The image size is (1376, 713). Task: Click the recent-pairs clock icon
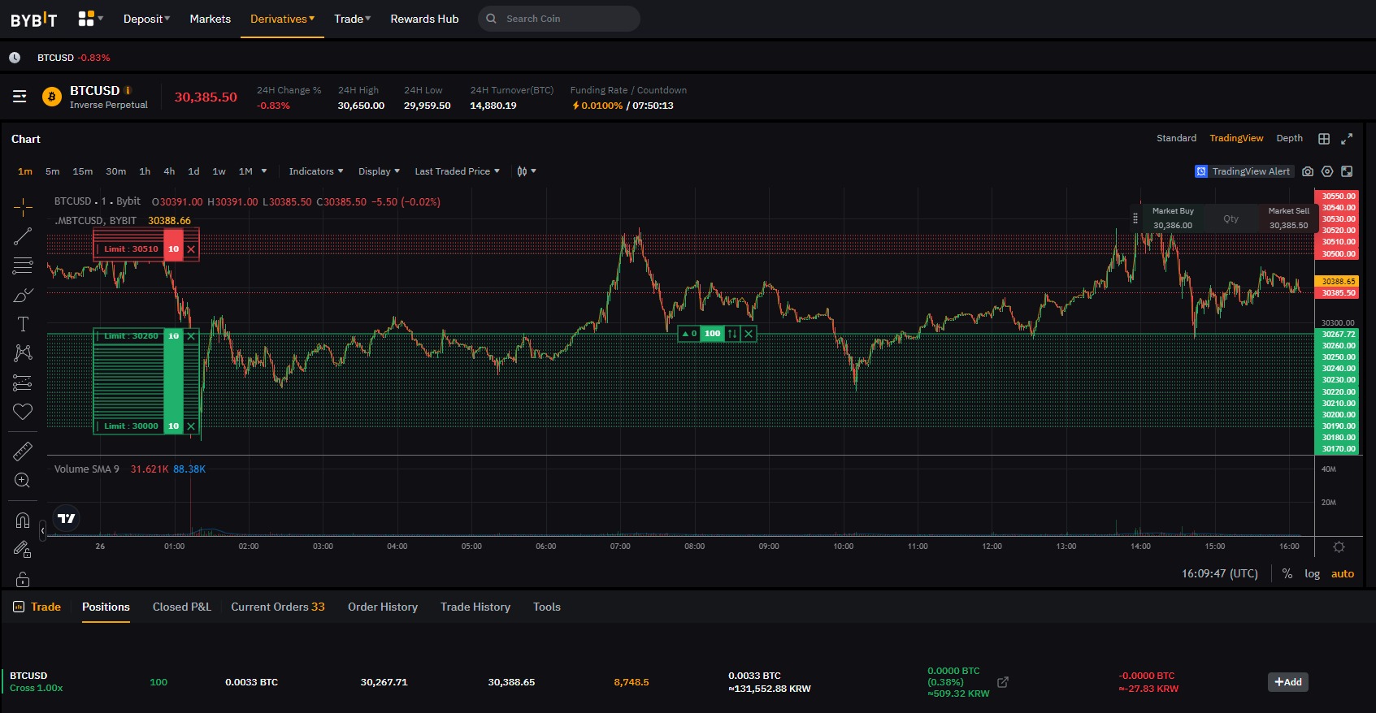(x=15, y=58)
